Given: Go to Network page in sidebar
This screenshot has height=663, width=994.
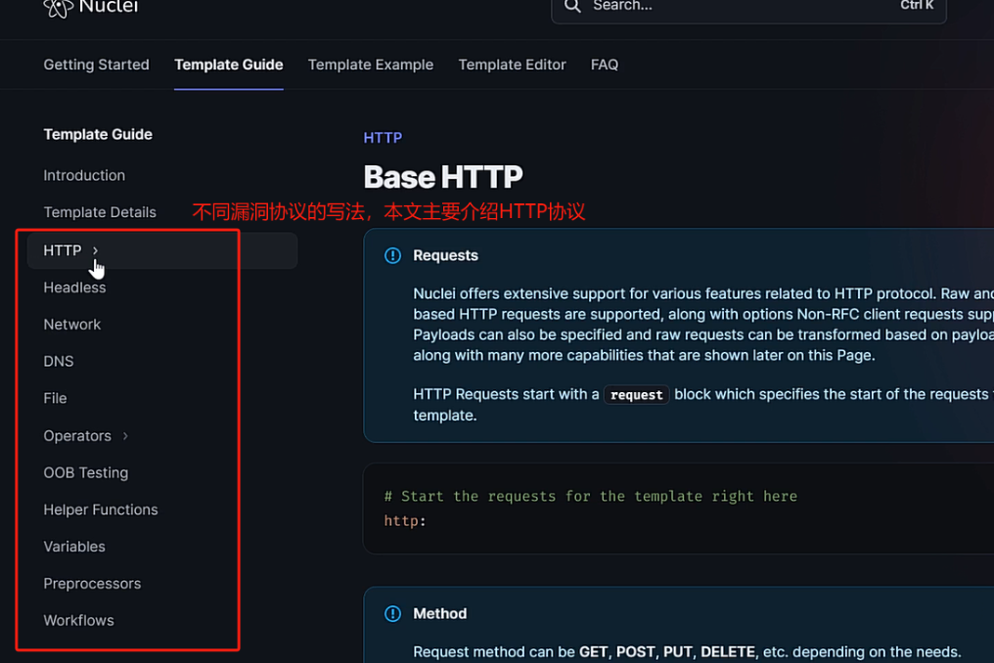Looking at the screenshot, I should [72, 325].
